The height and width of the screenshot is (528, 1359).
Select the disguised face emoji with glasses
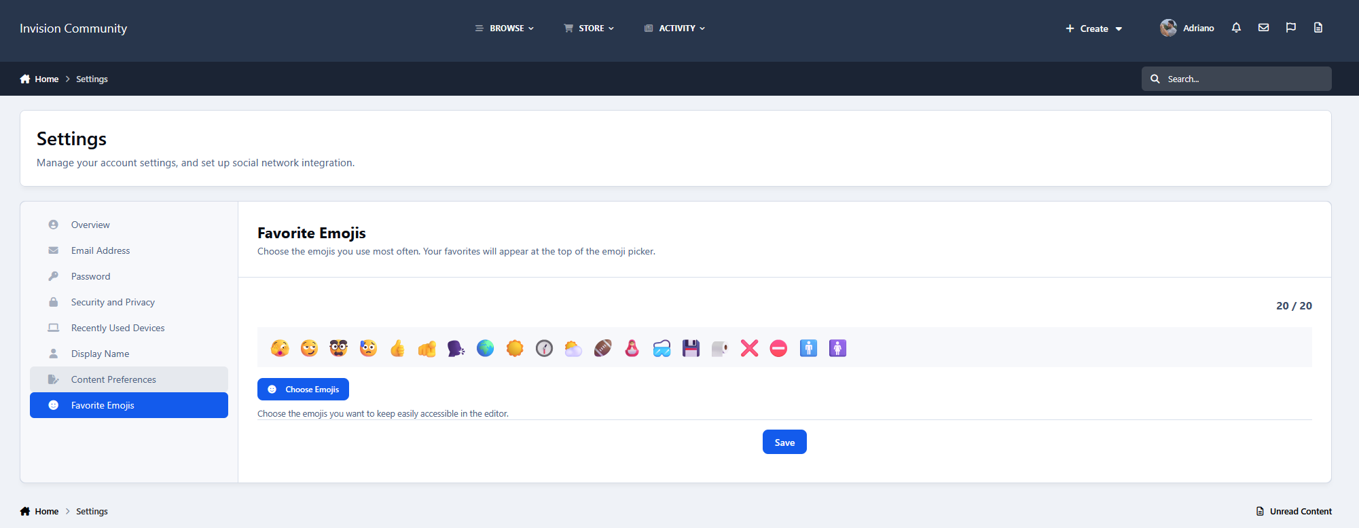coord(338,348)
